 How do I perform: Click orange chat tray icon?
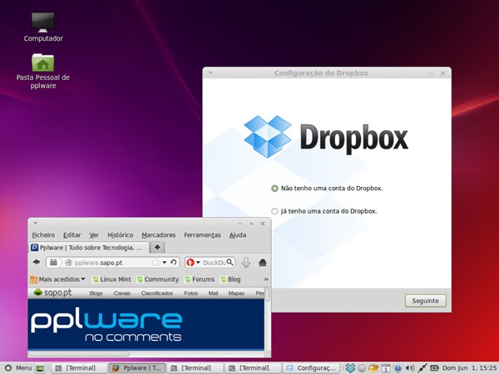tap(373, 368)
